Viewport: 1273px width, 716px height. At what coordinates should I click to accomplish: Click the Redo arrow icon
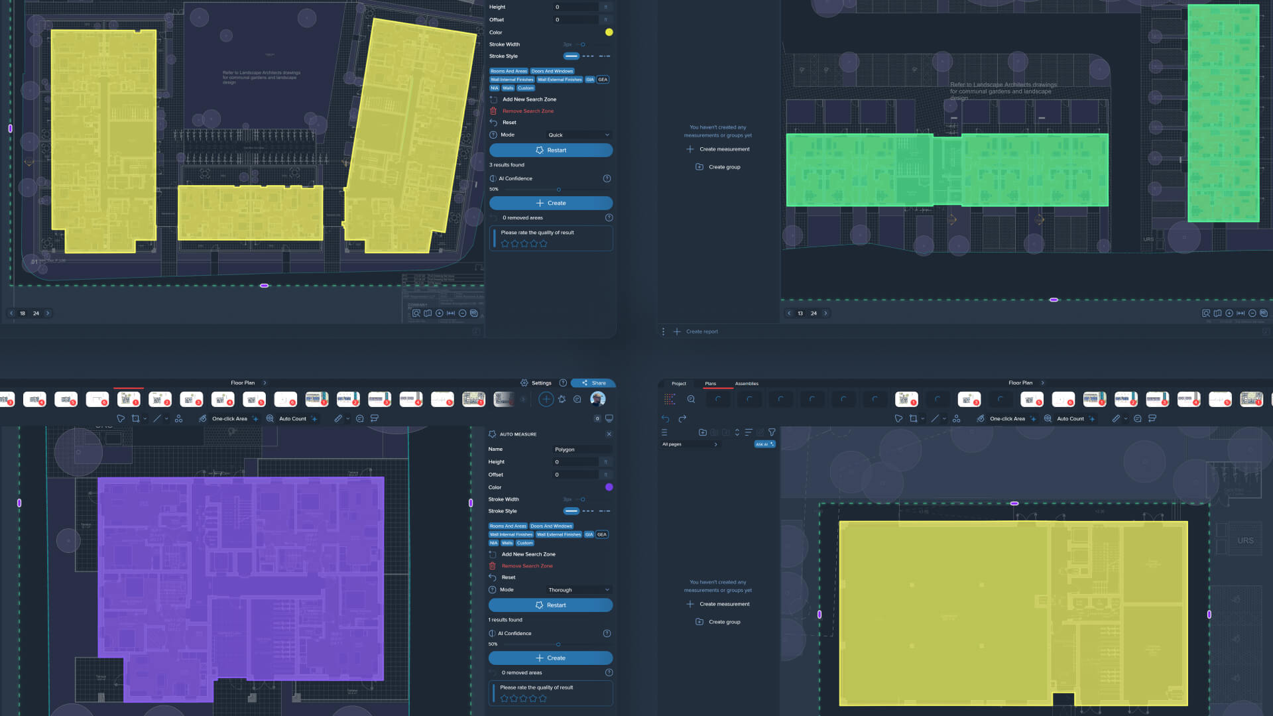pyautogui.click(x=682, y=418)
